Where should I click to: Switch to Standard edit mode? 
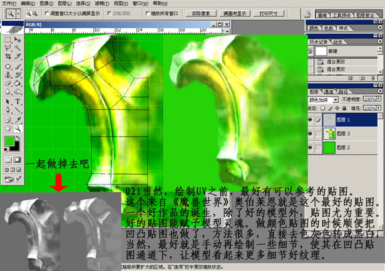click(8, 160)
